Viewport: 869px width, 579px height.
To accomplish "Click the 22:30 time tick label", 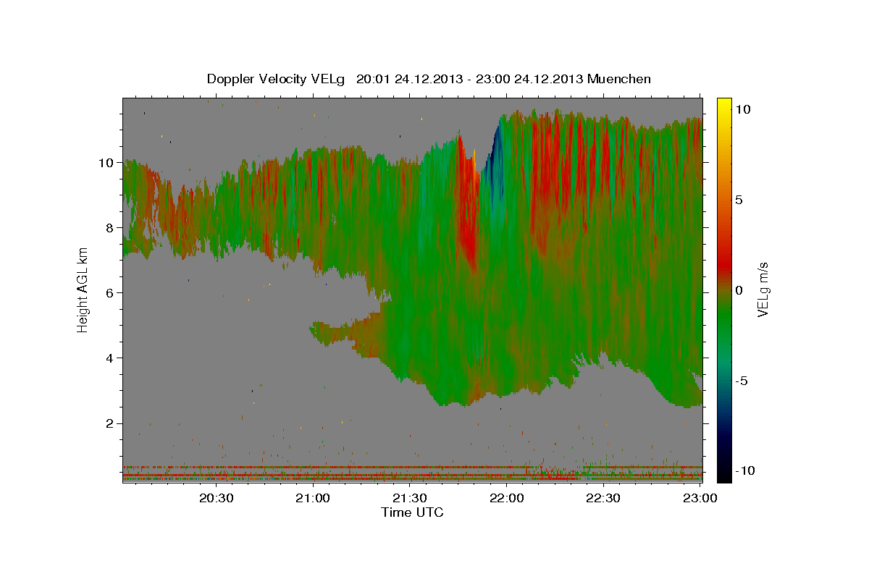I will pos(603,498).
